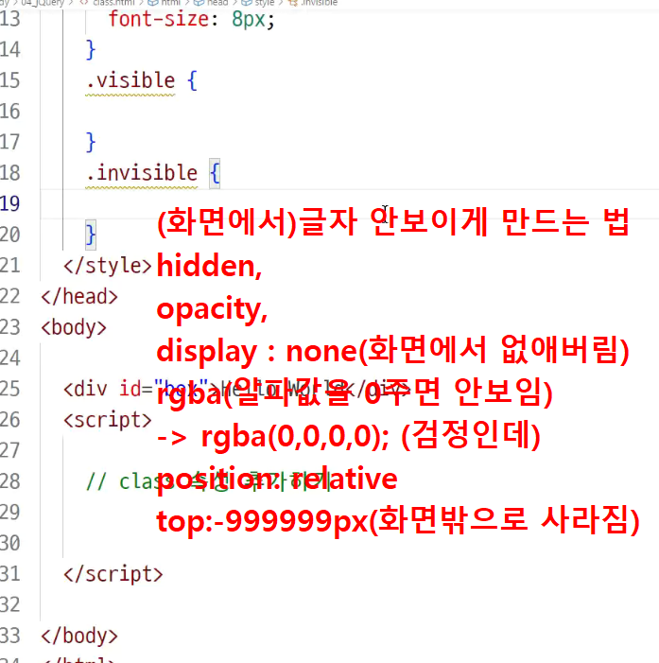Click the 'class.html' breadcrumb file name
This screenshot has width=659, height=663.
pyautogui.click(x=113, y=3)
